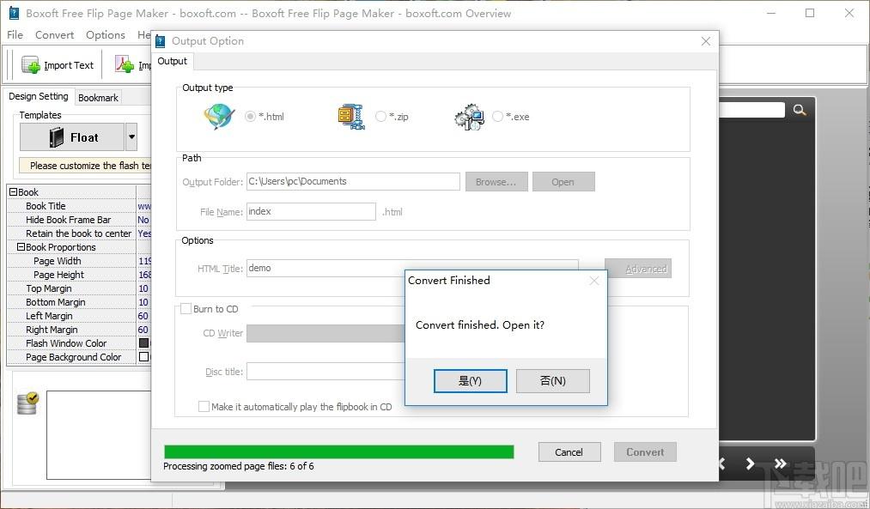
Task: Click the 是(Y) button to open result
Action: pos(470,381)
